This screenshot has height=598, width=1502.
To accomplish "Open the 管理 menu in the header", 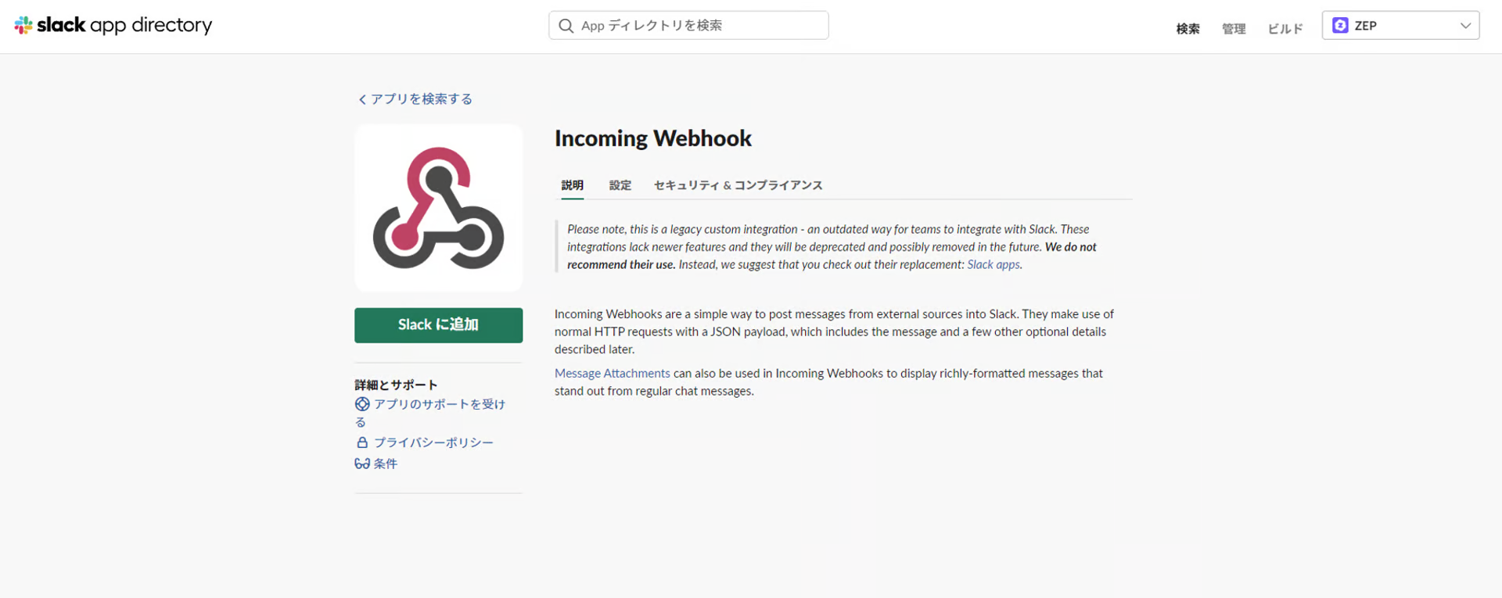I will pos(1234,29).
